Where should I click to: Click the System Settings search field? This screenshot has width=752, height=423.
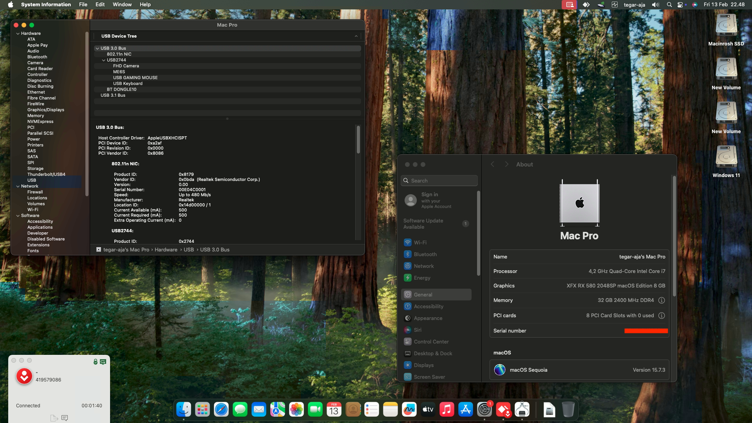coord(439,181)
